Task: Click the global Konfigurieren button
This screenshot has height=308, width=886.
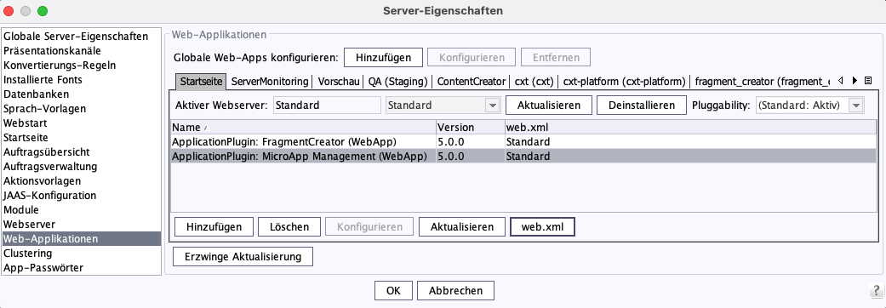Action: tap(472, 57)
